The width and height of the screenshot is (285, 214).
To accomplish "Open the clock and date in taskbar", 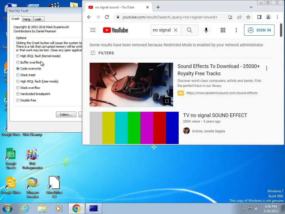I will coord(271,209).
